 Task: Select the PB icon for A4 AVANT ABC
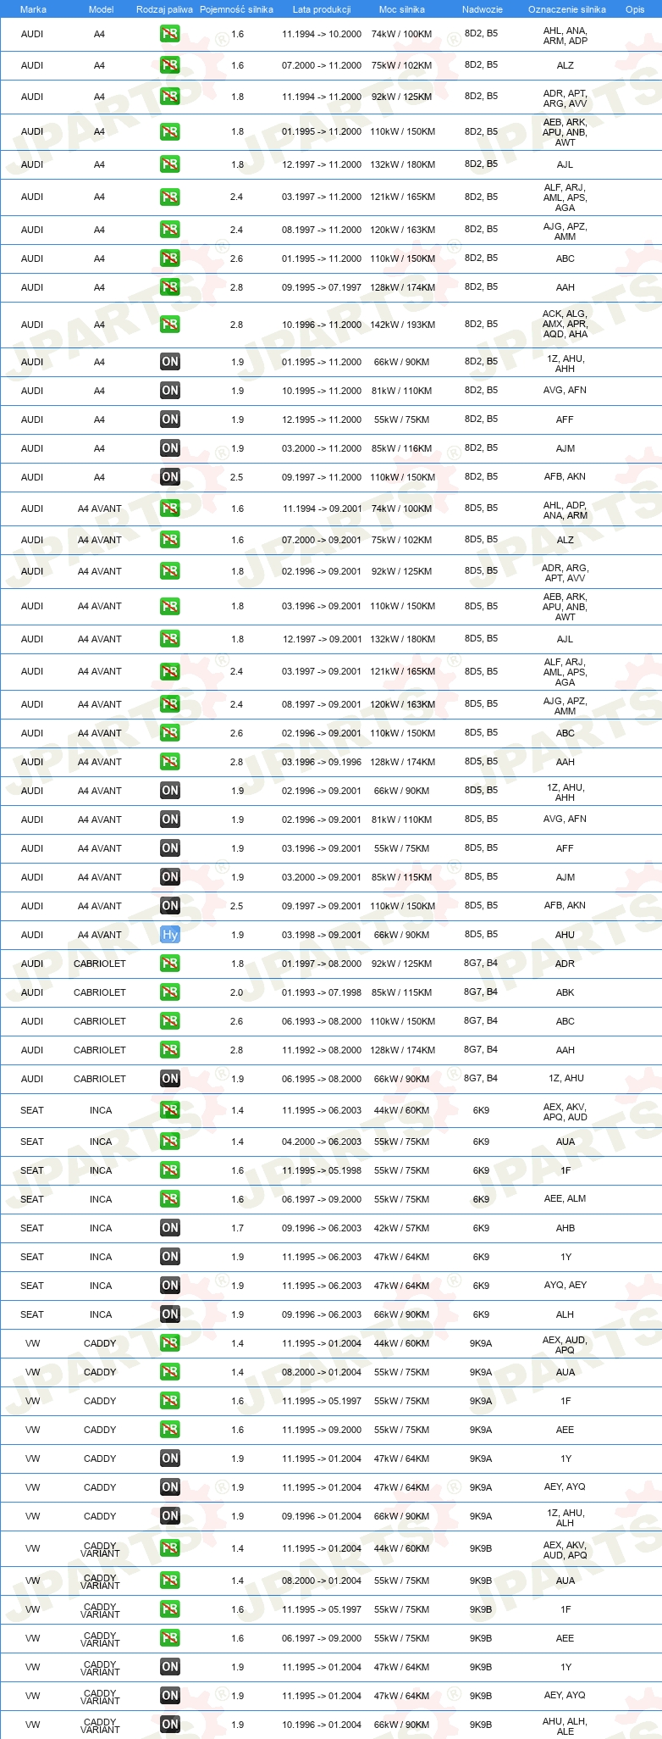click(x=169, y=733)
